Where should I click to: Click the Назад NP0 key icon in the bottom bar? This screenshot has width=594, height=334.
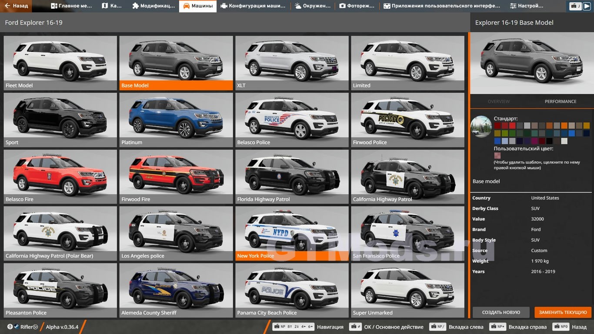[561, 327]
